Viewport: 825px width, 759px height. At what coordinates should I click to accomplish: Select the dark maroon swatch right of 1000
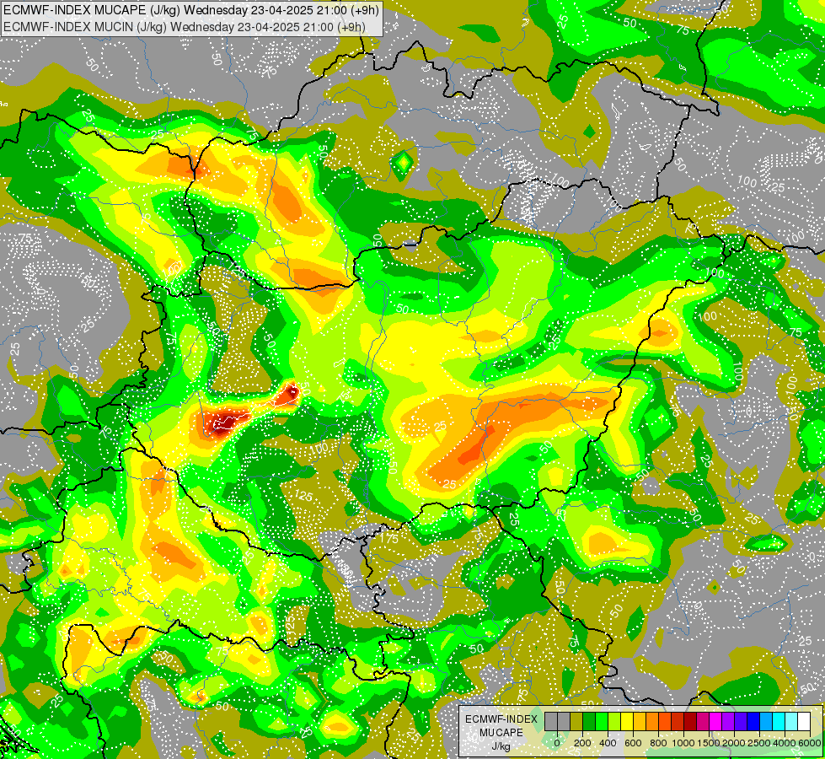(x=691, y=722)
